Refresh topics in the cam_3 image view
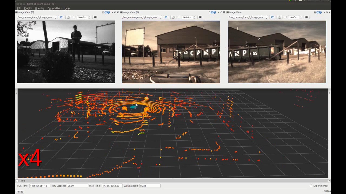The image size is (346, 194). pos(61,17)
